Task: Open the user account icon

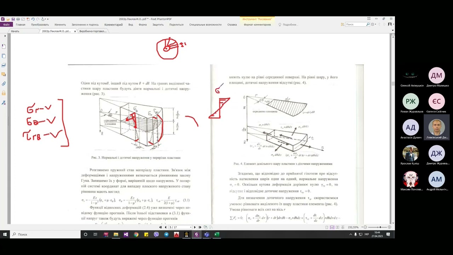Action: [390, 24]
